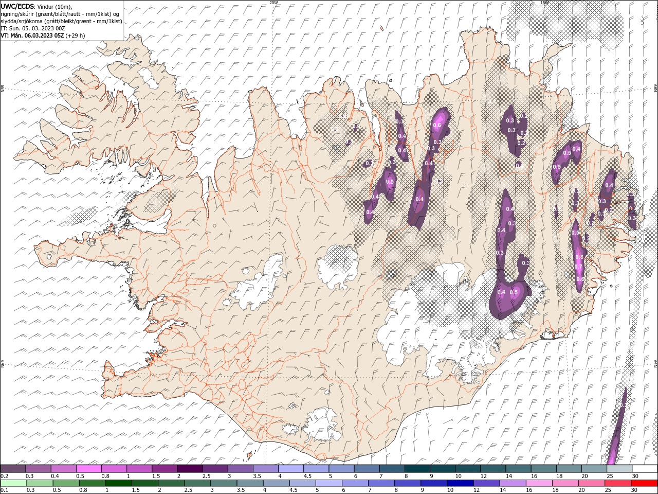
Task: Select the 3.5–4 swatch in the rain legend
Action: coord(249,483)
